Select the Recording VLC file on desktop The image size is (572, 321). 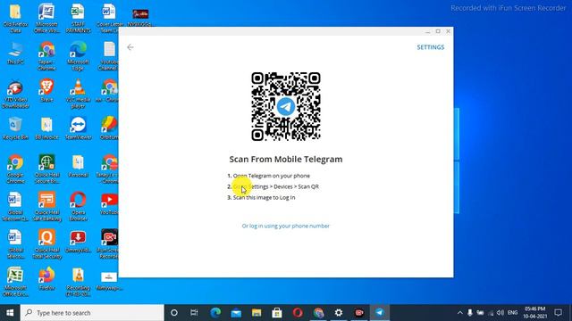click(x=78, y=282)
